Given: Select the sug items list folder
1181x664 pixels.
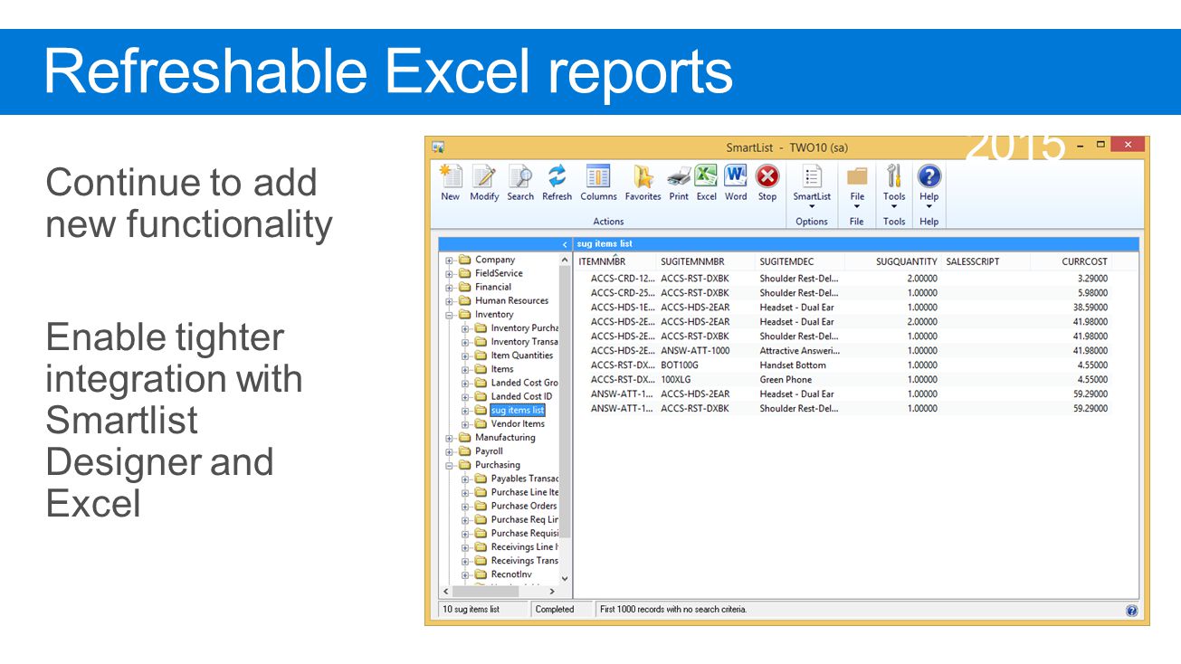Looking at the screenshot, I should 518,411.
